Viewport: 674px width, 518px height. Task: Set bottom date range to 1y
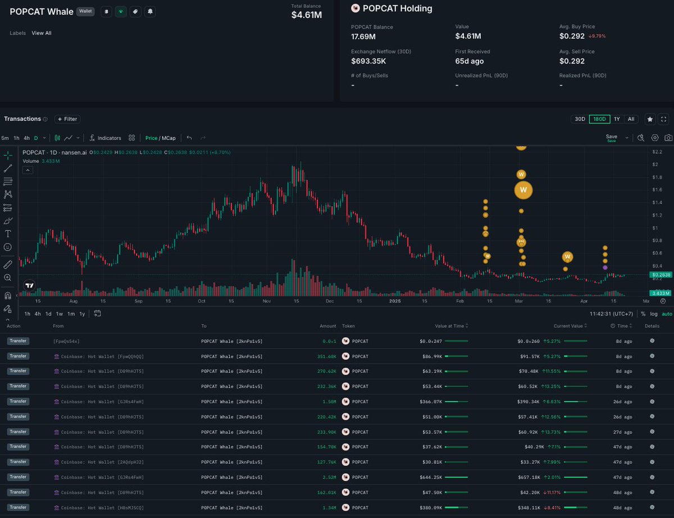coord(82,314)
